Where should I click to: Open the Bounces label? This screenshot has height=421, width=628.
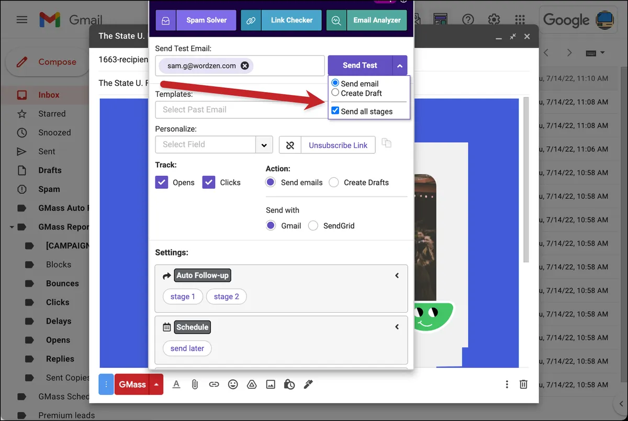coord(62,283)
